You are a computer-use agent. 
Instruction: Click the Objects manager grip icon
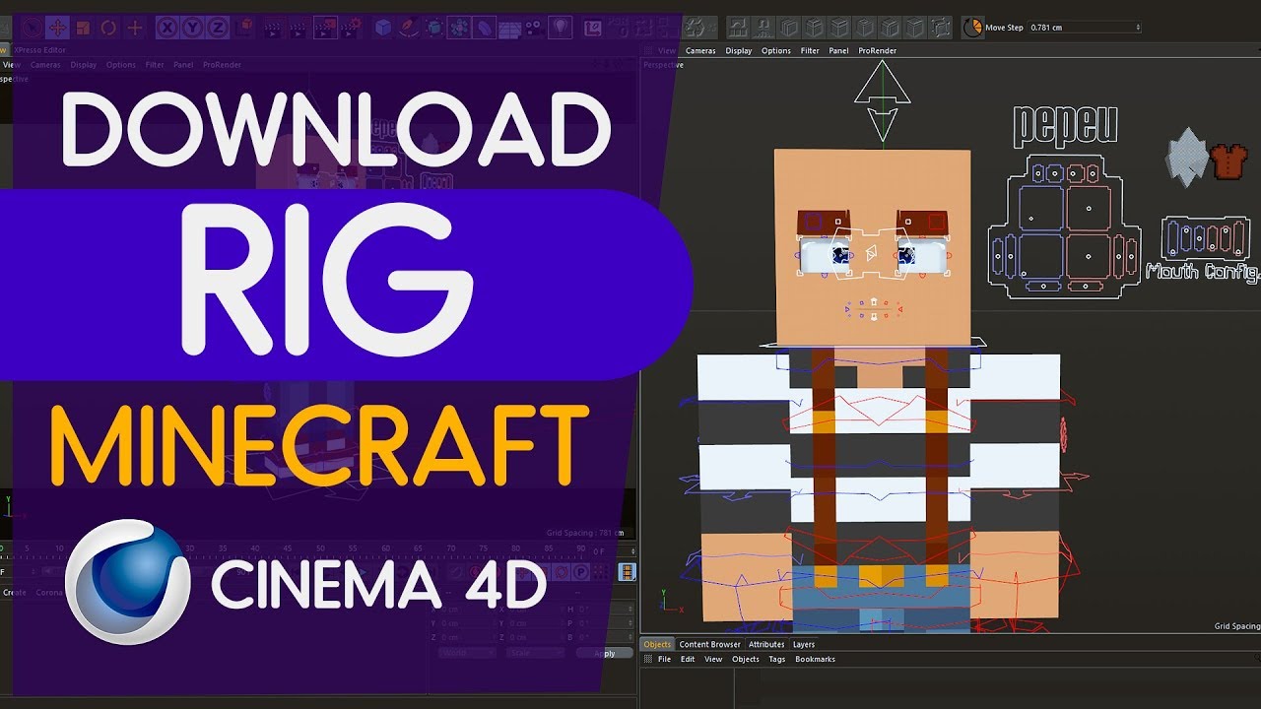click(647, 659)
